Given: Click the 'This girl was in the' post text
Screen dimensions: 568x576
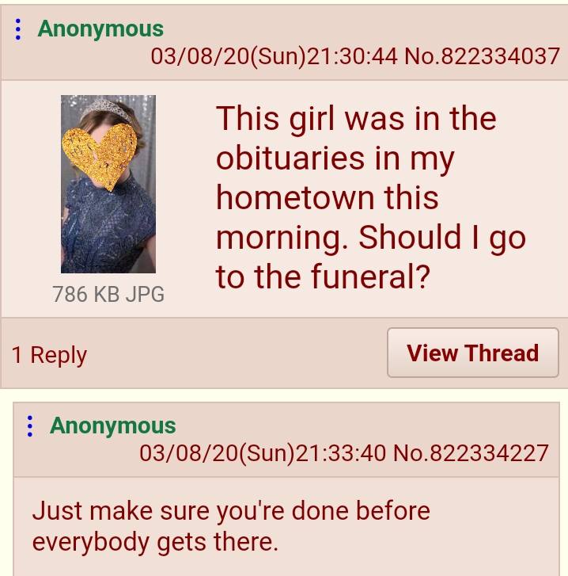Looking at the screenshot, I should [x=356, y=119].
